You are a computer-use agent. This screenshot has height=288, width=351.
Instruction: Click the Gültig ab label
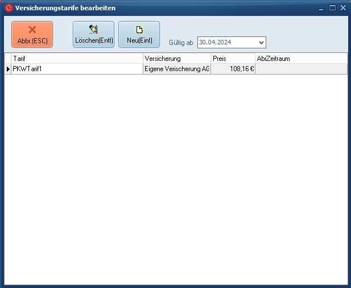tap(181, 43)
